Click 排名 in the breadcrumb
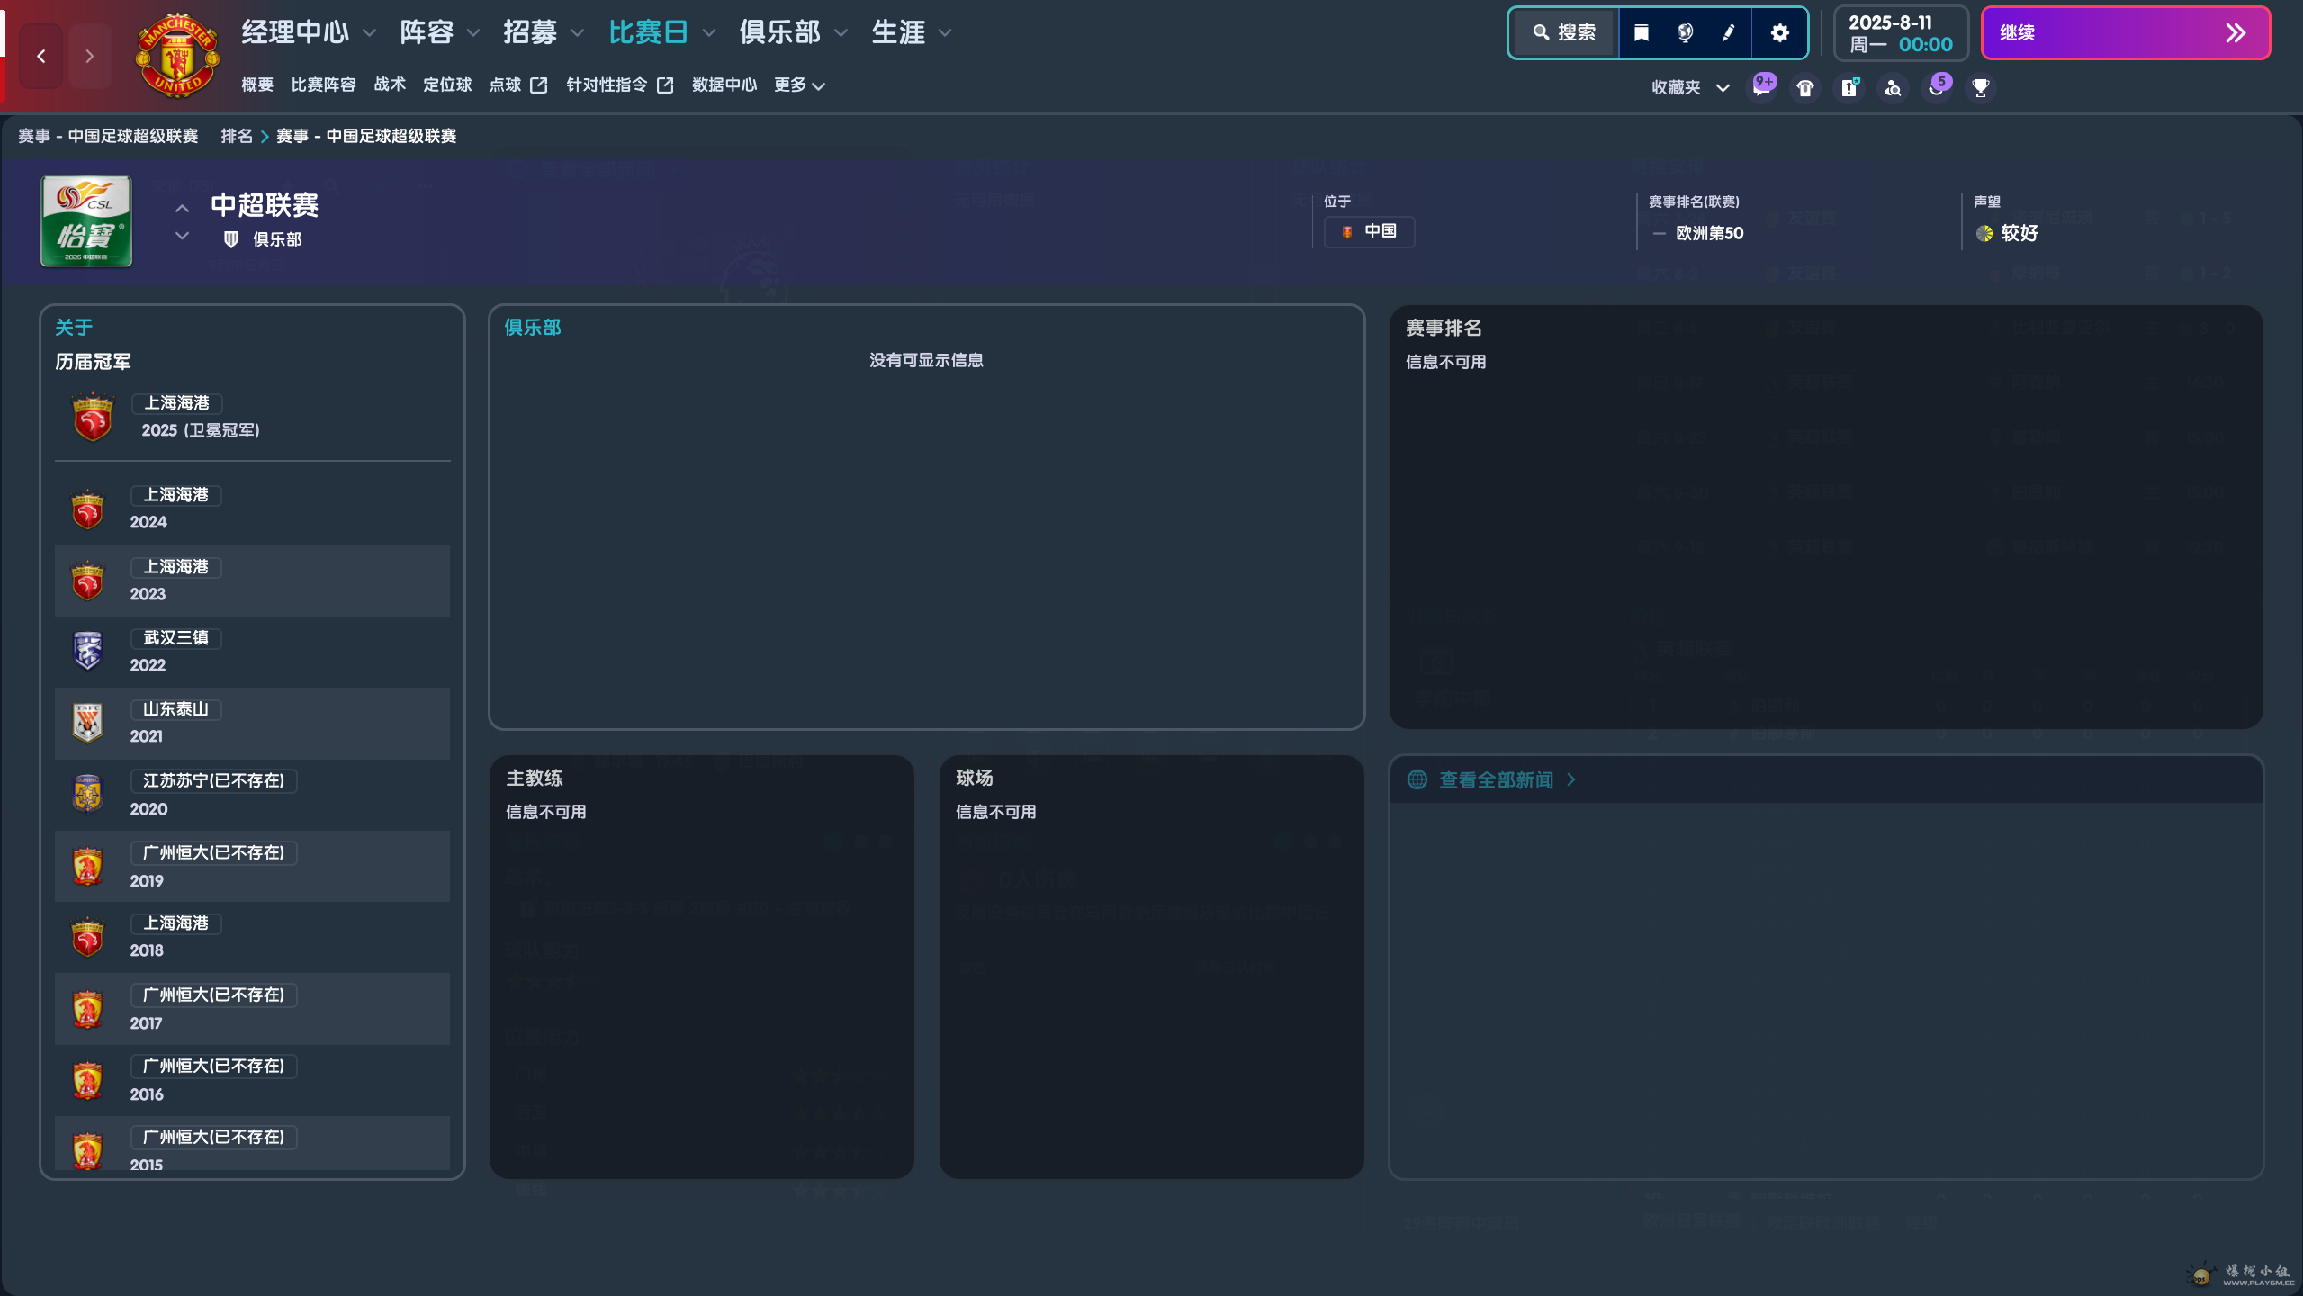Viewport: 2303px width, 1296px height. (237, 136)
